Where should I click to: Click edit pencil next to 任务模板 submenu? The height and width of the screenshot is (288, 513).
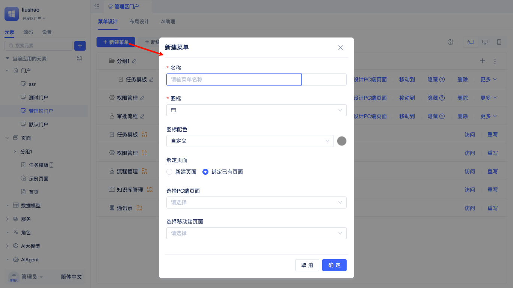[151, 79]
